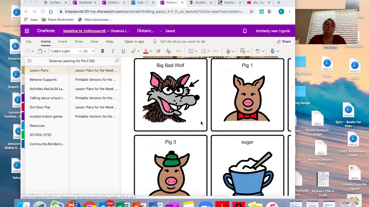Click Open in app

coord(134,41)
